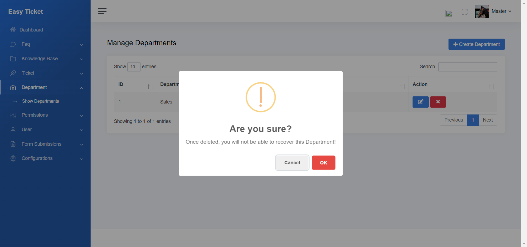Click the Dashboard home icon
The image size is (527, 247).
tap(13, 30)
